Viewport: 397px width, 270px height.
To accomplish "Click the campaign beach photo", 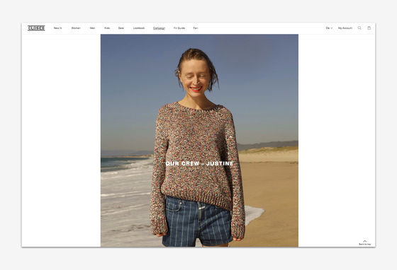I will click(199, 140).
